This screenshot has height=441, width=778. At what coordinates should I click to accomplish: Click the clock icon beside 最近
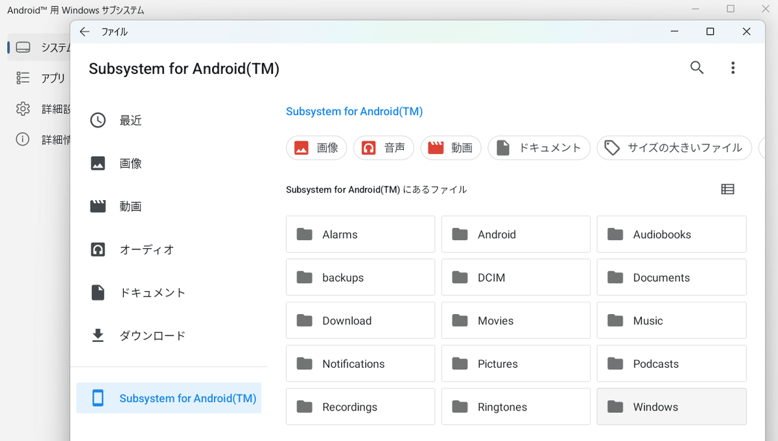(x=98, y=120)
